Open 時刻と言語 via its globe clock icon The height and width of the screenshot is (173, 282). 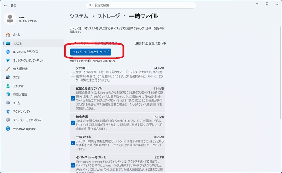point(8,94)
